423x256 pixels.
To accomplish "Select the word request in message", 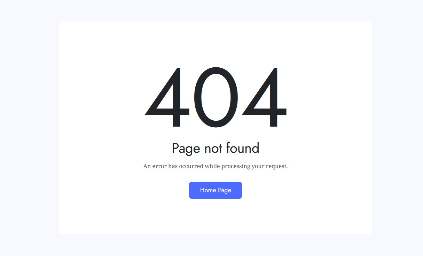I will 277,167.
